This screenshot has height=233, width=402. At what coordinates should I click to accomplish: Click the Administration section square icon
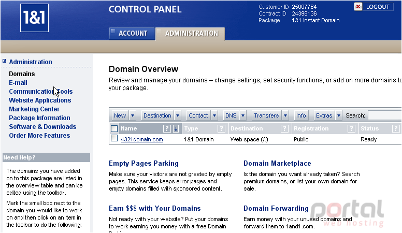4,61
